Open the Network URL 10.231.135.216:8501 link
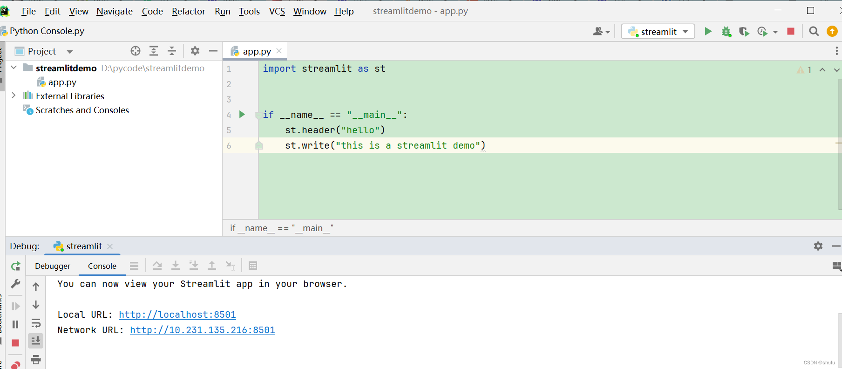The height and width of the screenshot is (369, 842). click(x=203, y=330)
